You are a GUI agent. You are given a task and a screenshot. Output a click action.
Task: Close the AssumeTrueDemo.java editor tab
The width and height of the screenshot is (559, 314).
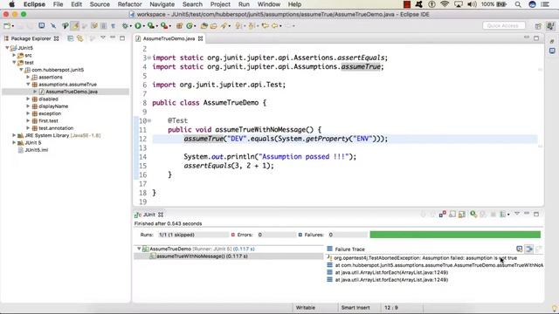(200, 38)
